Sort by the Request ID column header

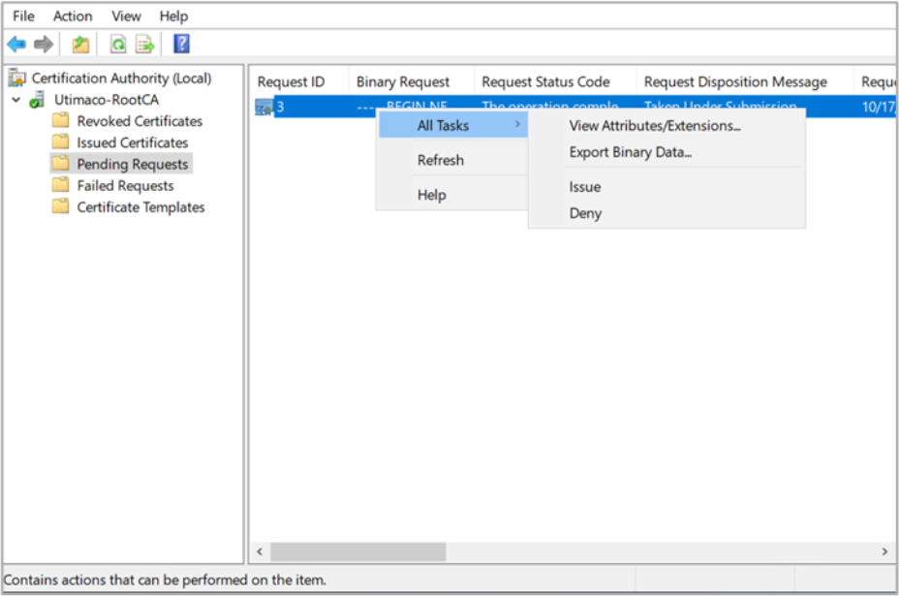pos(291,82)
